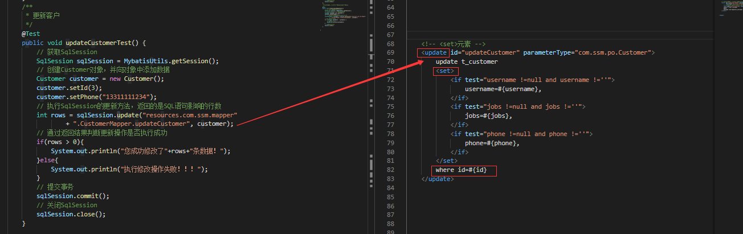Screen dimensions: 743x234
Task: Click line number 69 in XML gutter
Action: pos(390,52)
